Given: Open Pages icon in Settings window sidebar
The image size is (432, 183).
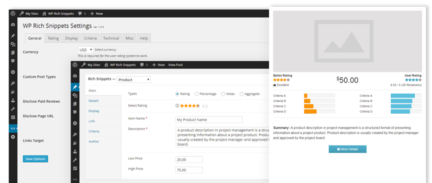Looking at the screenshot, I should click(13, 53).
